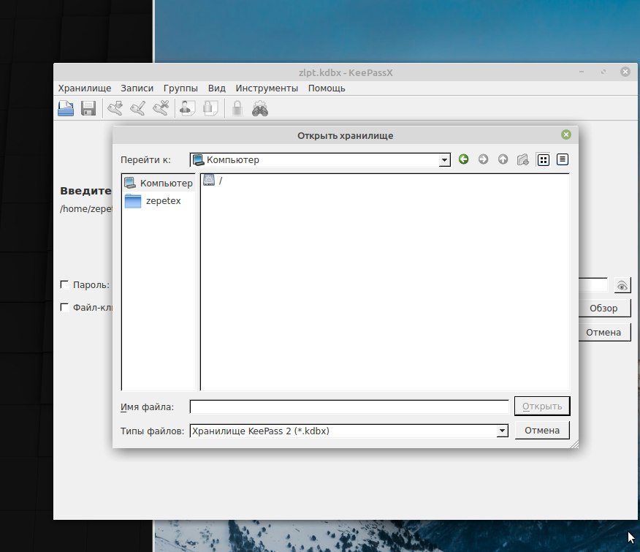Click the edit entry key icon
Screen dimensions: 640x552
coord(137,108)
